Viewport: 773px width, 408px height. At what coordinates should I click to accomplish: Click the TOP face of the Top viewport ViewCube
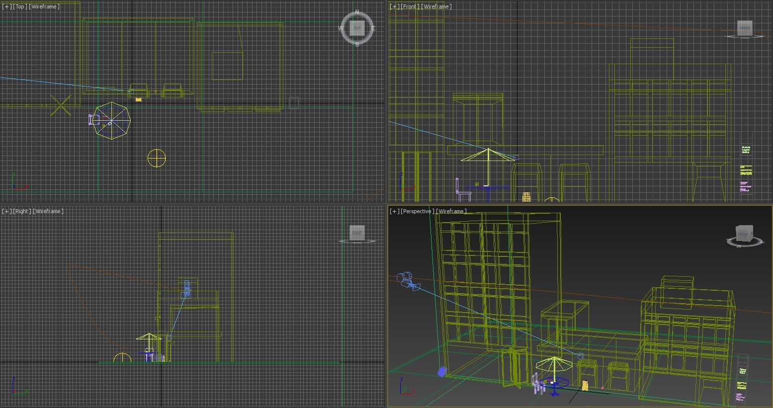(x=357, y=28)
